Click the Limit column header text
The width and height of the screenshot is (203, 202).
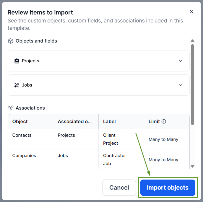[154, 121]
